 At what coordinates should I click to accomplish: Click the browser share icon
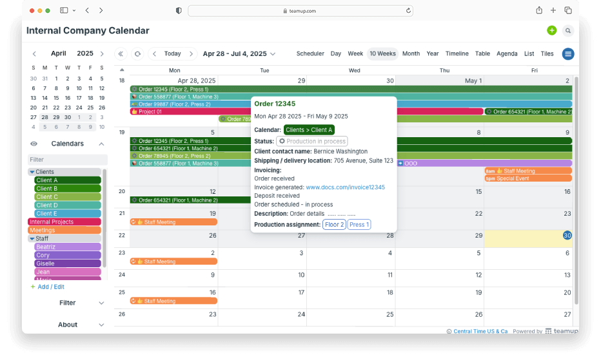click(x=538, y=10)
